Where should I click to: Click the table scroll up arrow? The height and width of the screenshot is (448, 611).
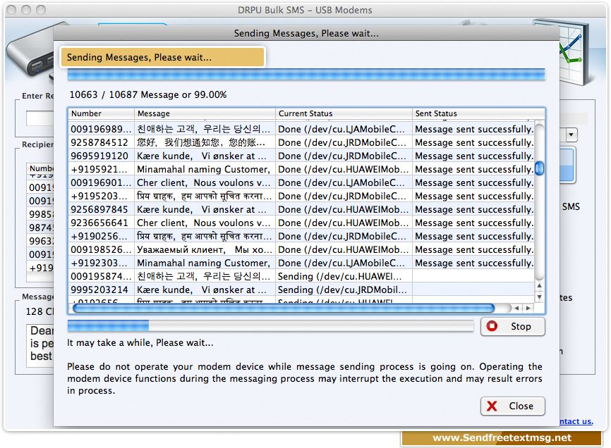pyautogui.click(x=539, y=286)
